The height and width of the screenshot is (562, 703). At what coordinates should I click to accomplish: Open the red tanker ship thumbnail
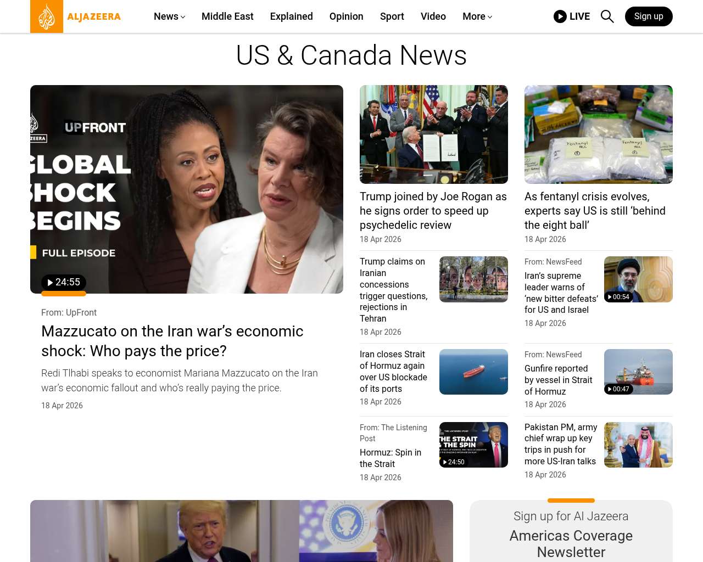(x=473, y=372)
